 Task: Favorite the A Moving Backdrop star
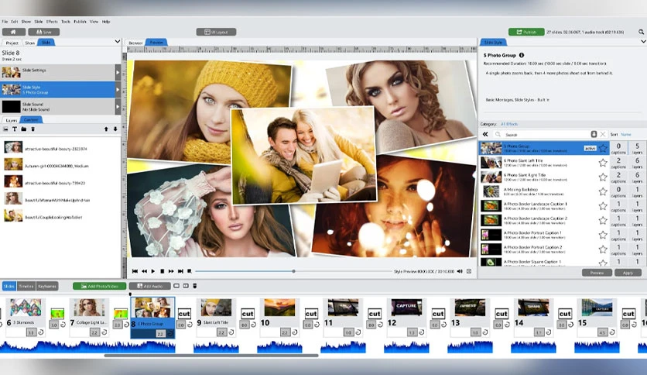tap(603, 191)
